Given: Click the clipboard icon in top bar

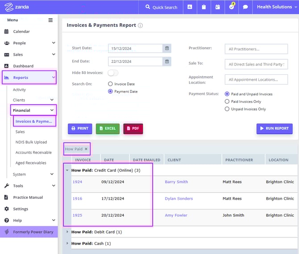Looking at the screenshot, I should click(x=203, y=7).
